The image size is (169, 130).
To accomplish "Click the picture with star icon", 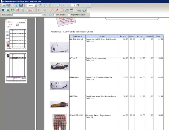I will (x=79, y=10).
